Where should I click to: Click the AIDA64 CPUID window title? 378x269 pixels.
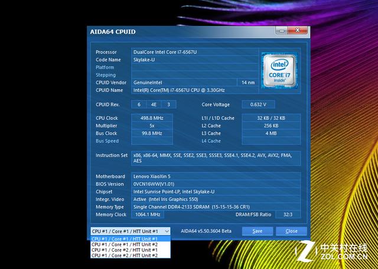[113, 32]
